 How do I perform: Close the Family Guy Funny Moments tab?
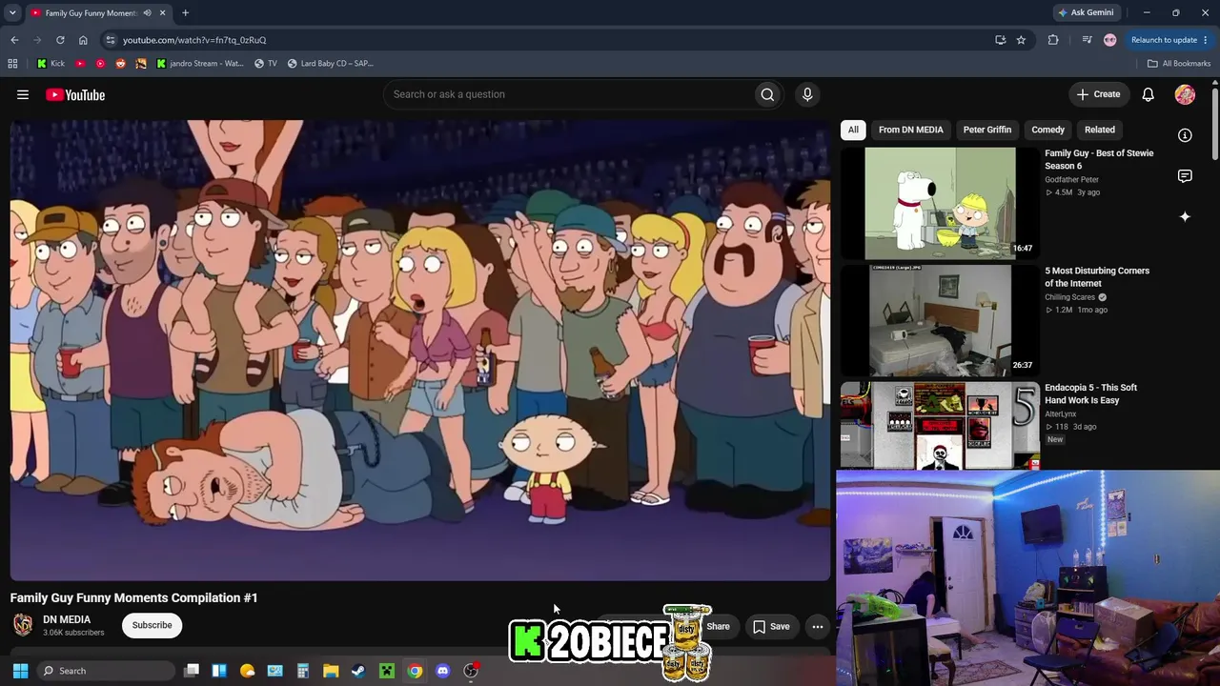[x=162, y=13]
